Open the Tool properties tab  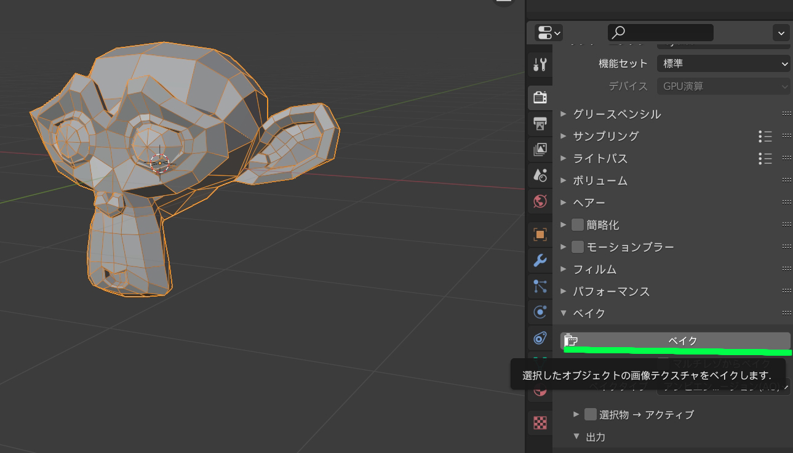point(540,64)
